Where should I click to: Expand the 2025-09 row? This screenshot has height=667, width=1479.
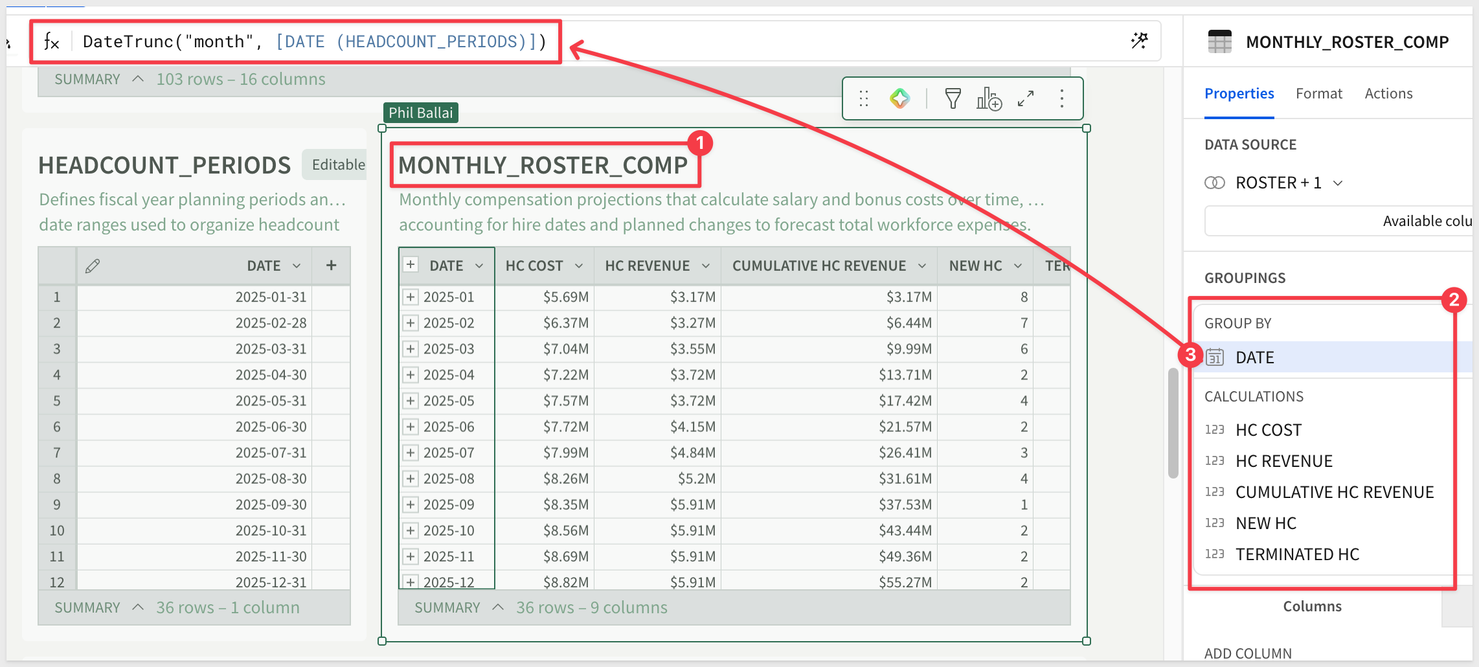(411, 504)
